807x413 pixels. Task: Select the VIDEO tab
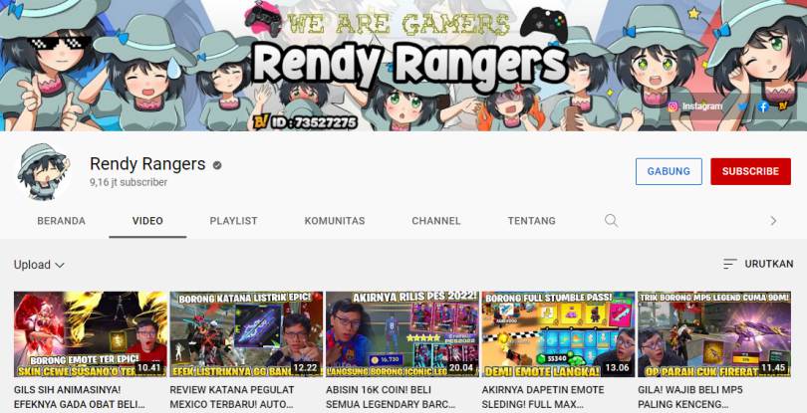[147, 221]
